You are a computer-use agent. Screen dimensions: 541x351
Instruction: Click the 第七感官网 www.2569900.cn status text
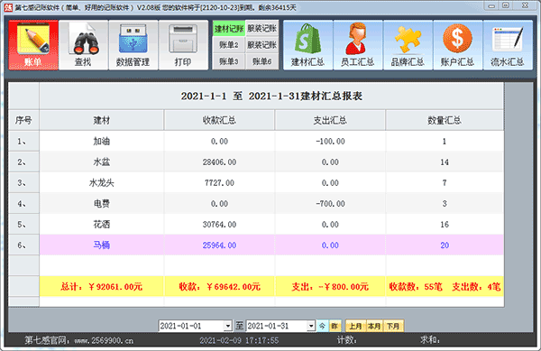click(x=78, y=341)
